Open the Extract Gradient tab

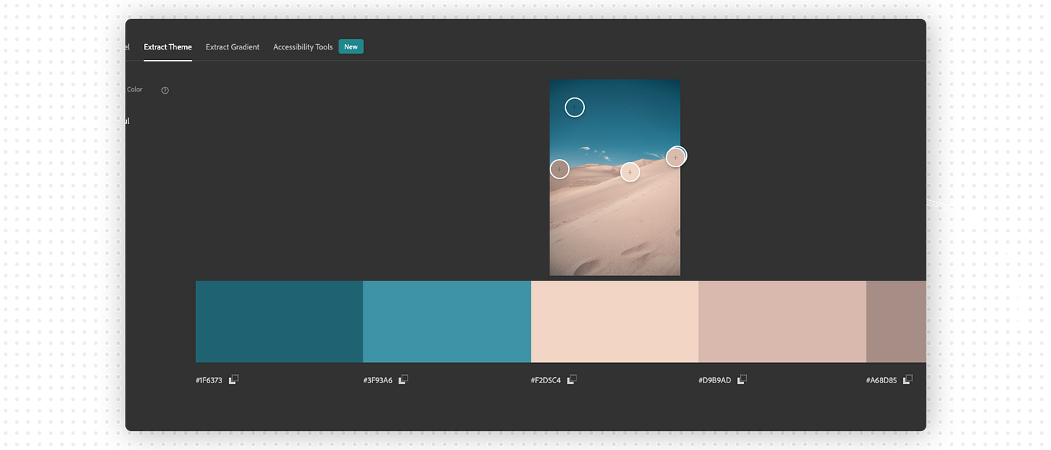coord(233,46)
